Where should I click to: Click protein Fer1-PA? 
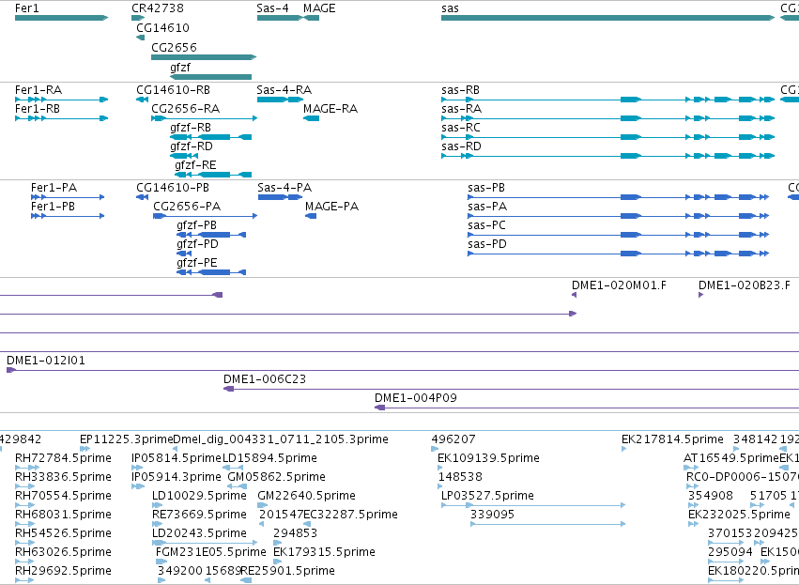point(68,197)
